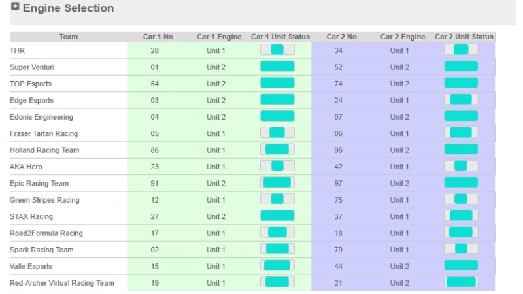
Task: Select the Road2Formula Racing team name
Action: (x=46, y=233)
